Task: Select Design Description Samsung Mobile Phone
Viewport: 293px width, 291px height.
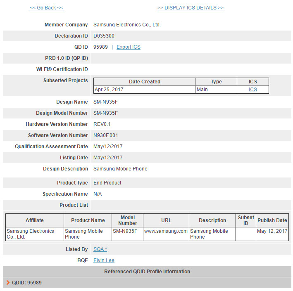Action: coord(120,169)
